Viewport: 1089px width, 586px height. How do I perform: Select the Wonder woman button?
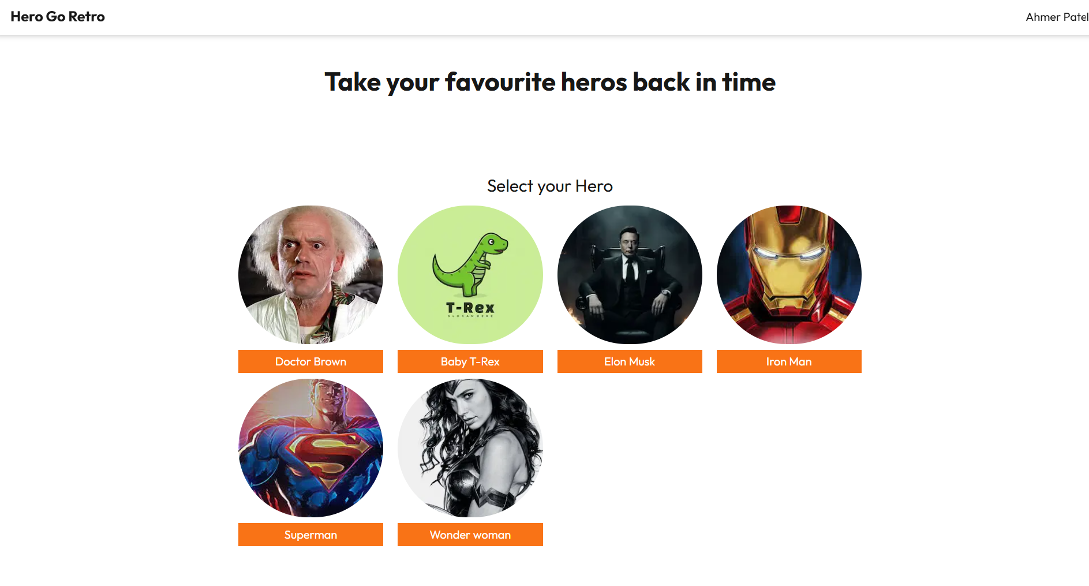(x=470, y=535)
